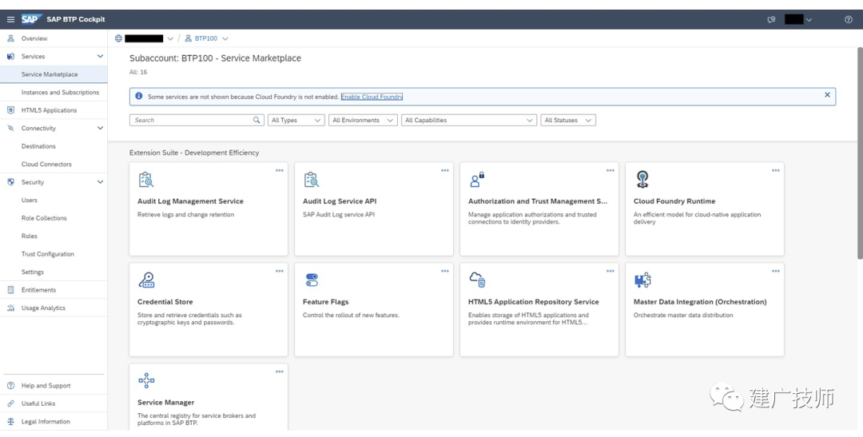Click the Service Manager tile icon
The image size is (863, 437).
click(146, 380)
